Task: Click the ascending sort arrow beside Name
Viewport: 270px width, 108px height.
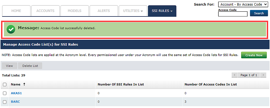Action: (24, 84)
